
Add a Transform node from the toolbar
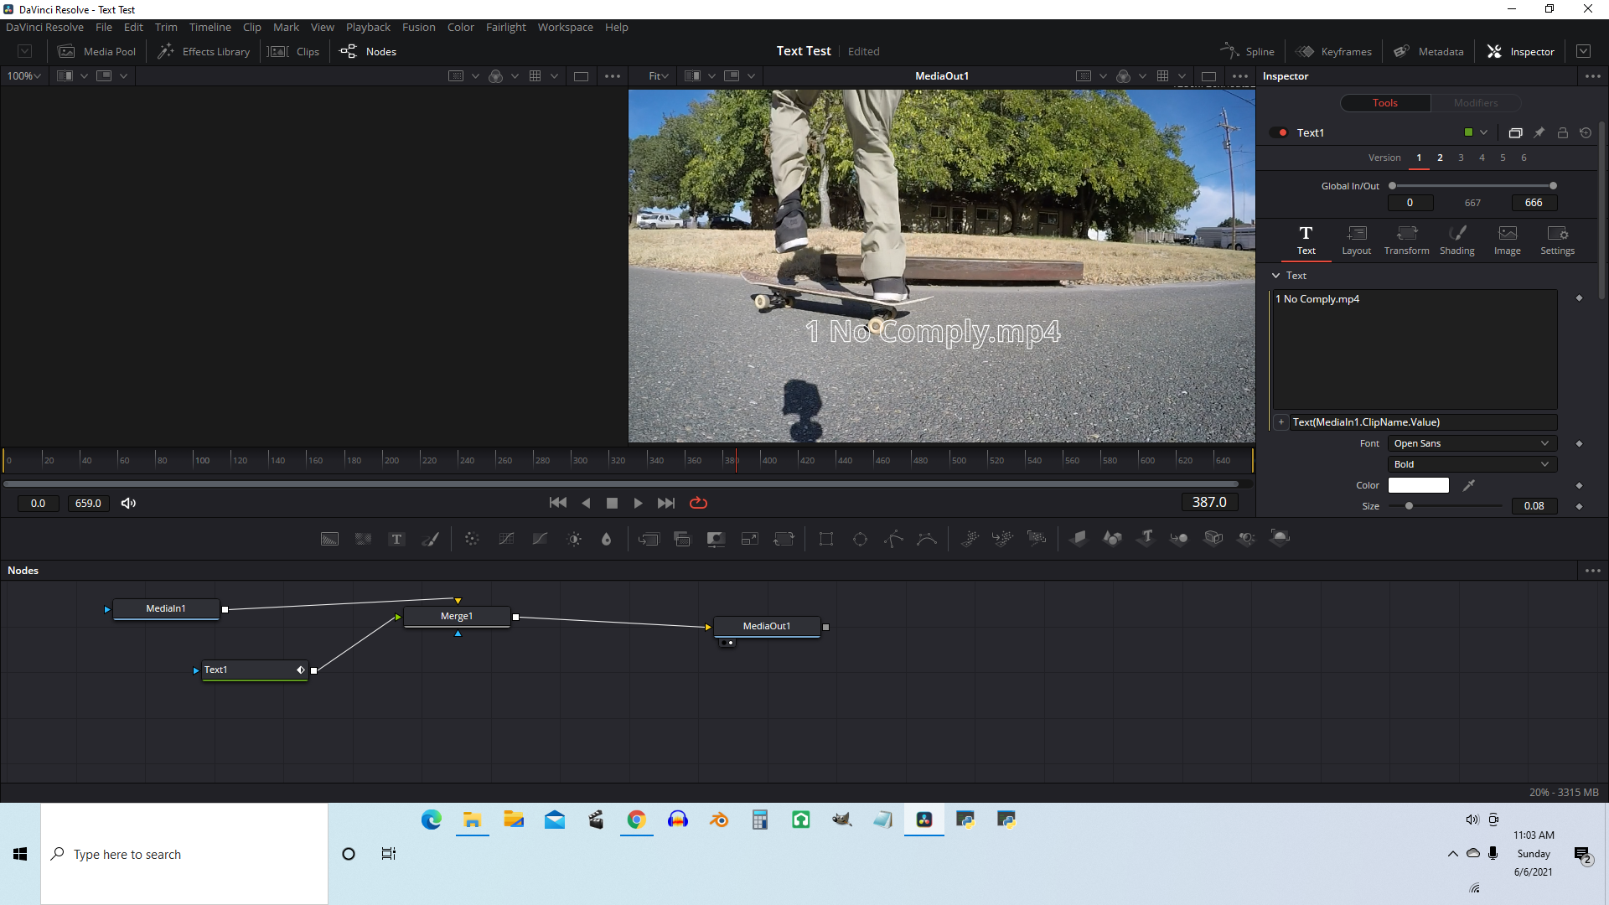784,539
